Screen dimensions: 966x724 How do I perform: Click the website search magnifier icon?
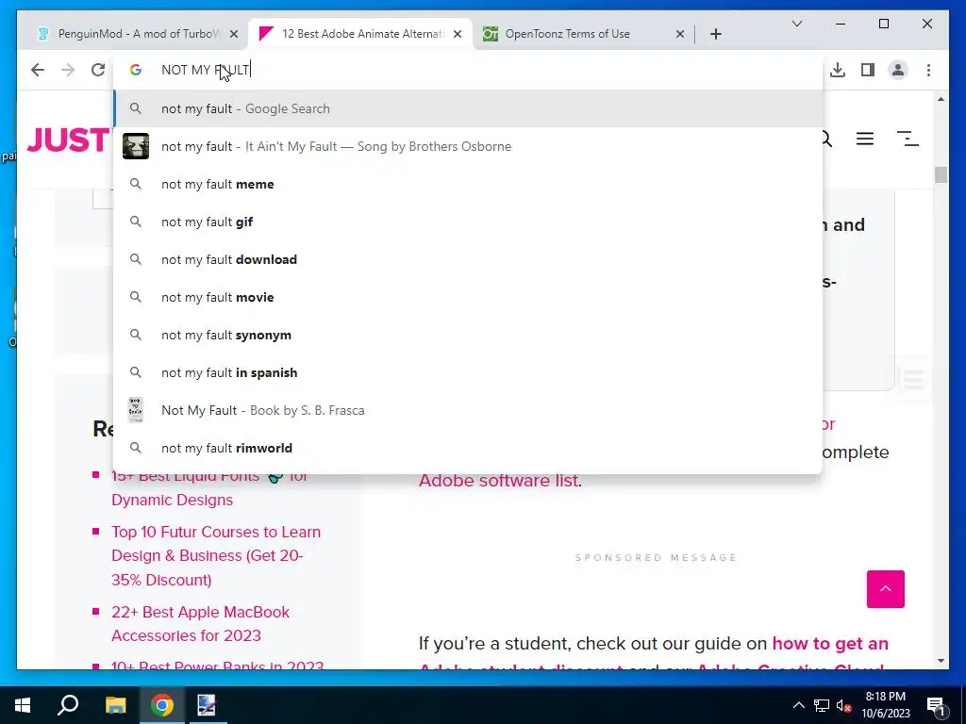(x=826, y=140)
